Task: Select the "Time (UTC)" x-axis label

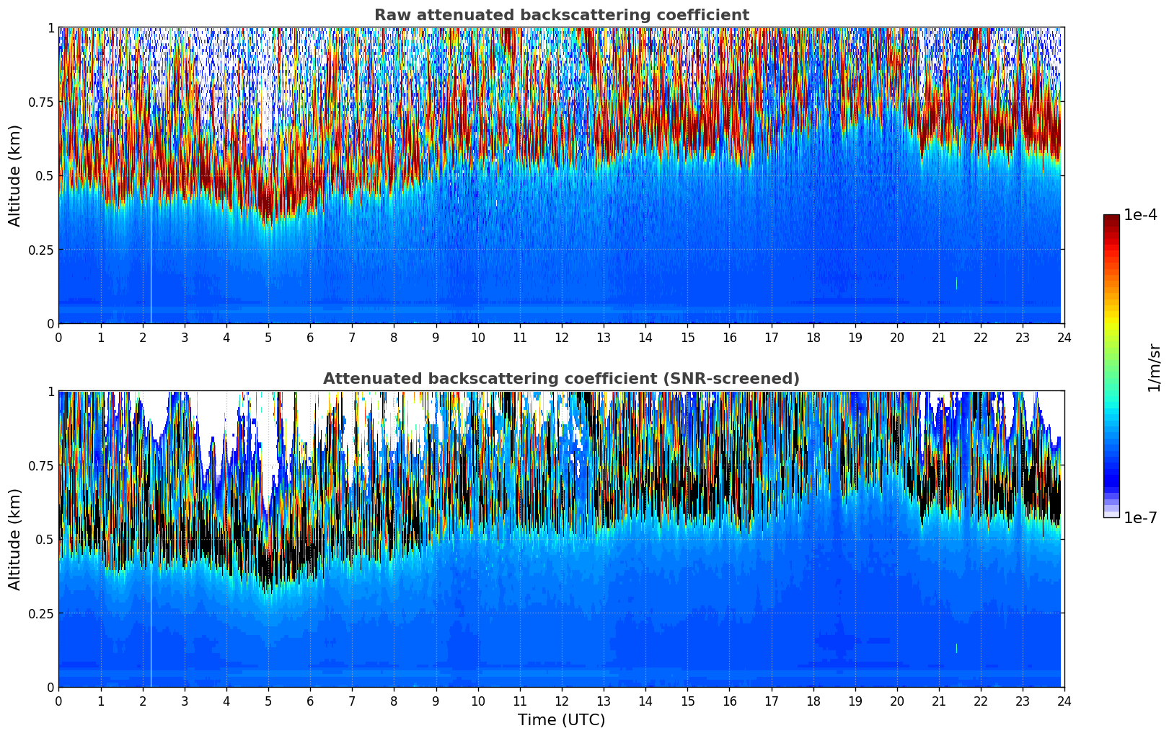Action: pyautogui.click(x=561, y=720)
